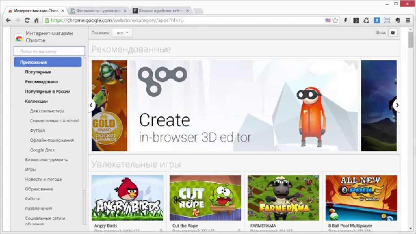Open the Angry Birds app thumbnail
Viewport: 416px width, 234px height.
127,198
